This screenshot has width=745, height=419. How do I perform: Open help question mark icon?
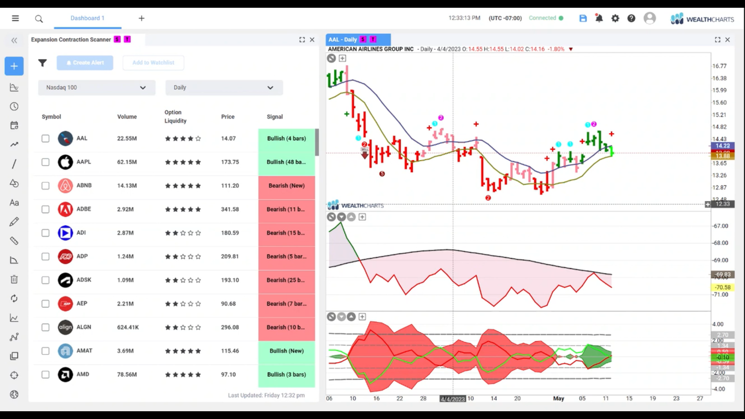pos(631,18)
